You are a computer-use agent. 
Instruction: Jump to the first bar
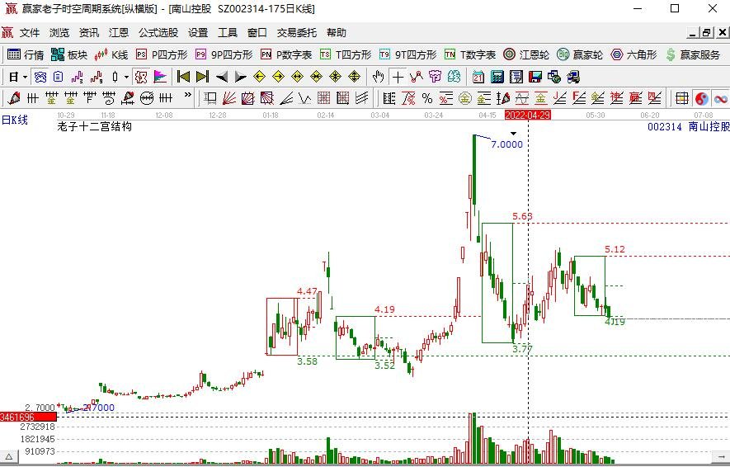point(183,77)
